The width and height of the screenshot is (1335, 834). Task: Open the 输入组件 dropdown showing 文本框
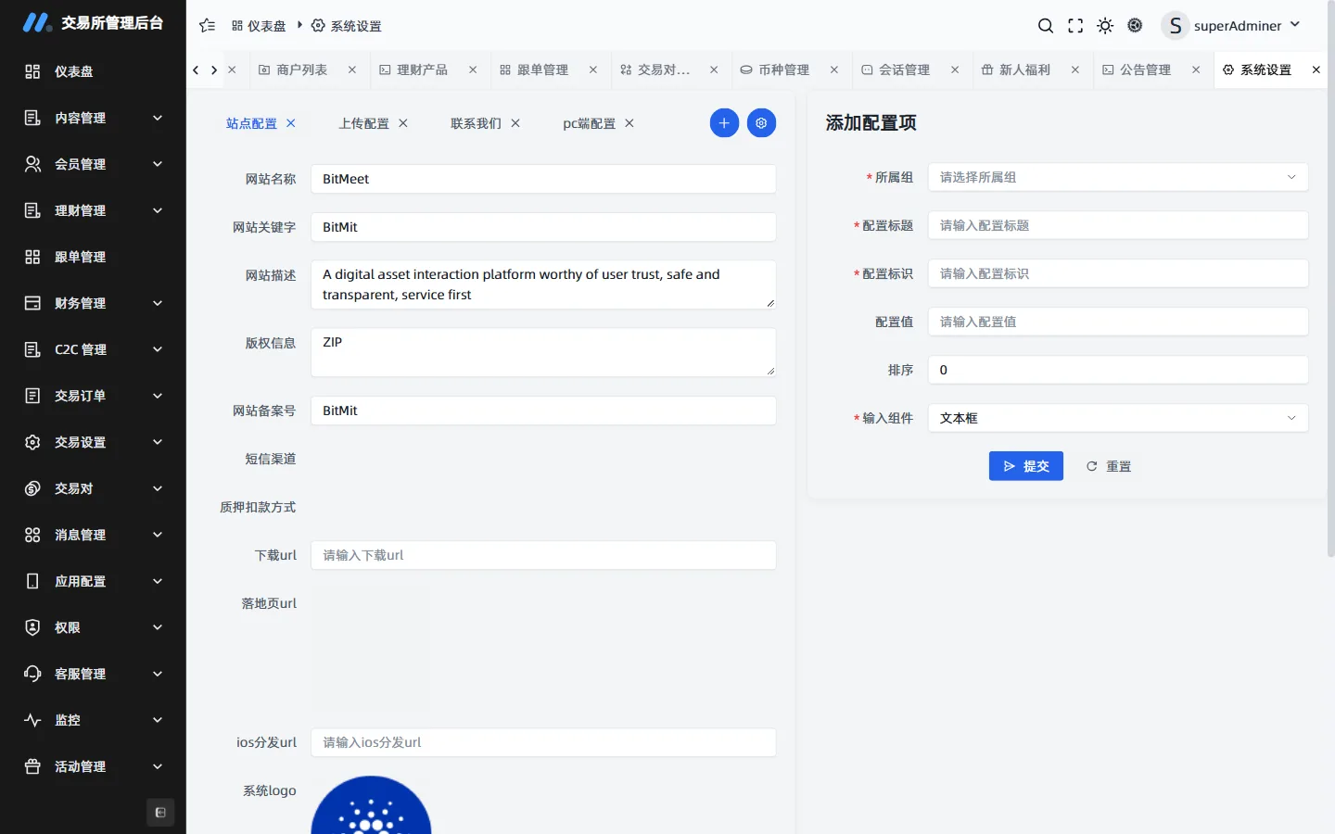pyautogui.click(x=1118, y=418)
